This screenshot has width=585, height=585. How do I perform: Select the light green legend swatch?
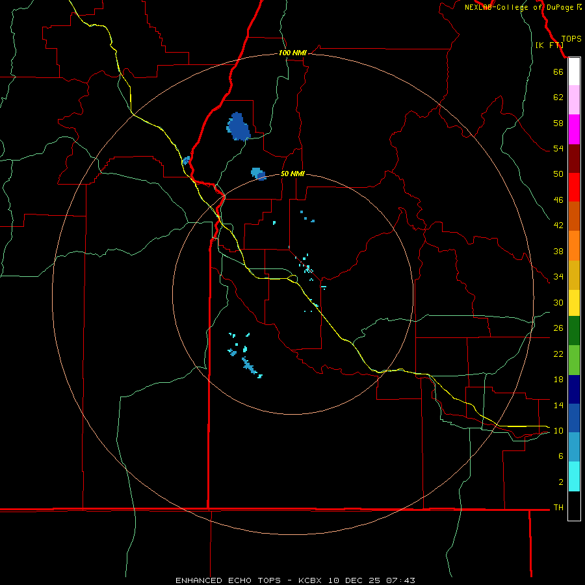point(574,360)
